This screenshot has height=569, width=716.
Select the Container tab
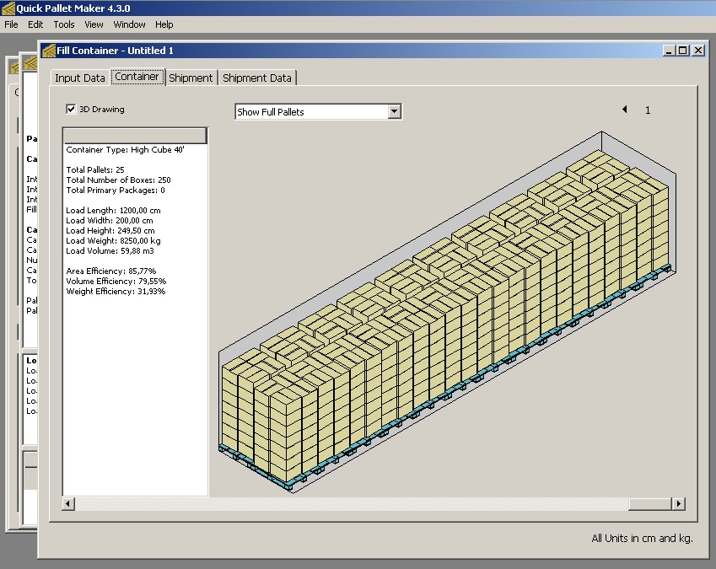tap(137, 77)
